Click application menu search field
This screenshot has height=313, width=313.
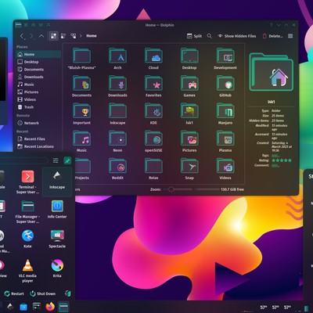(x=24, y=160)
